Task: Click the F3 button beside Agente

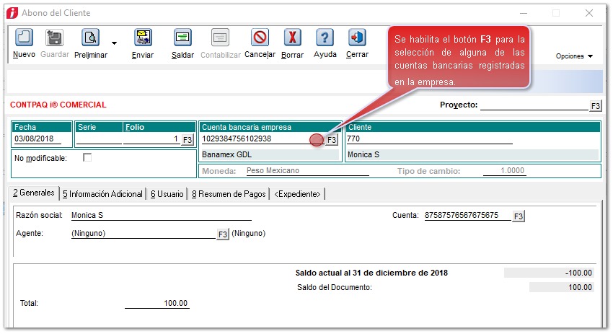Action: 223,234
